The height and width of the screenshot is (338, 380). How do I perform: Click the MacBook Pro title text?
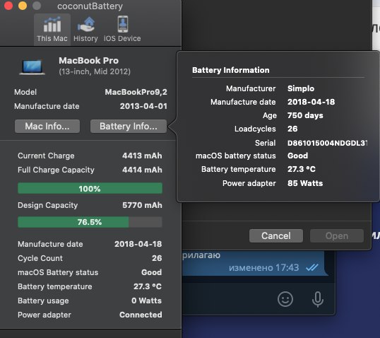coord(88,60)
